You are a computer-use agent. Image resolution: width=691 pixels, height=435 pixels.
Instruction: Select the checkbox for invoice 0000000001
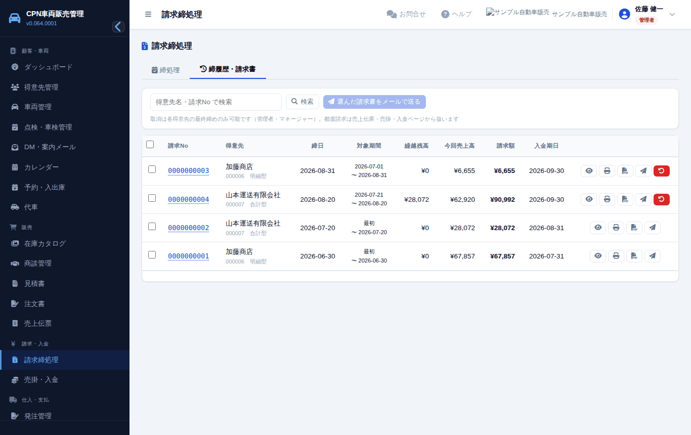(152, 254)
